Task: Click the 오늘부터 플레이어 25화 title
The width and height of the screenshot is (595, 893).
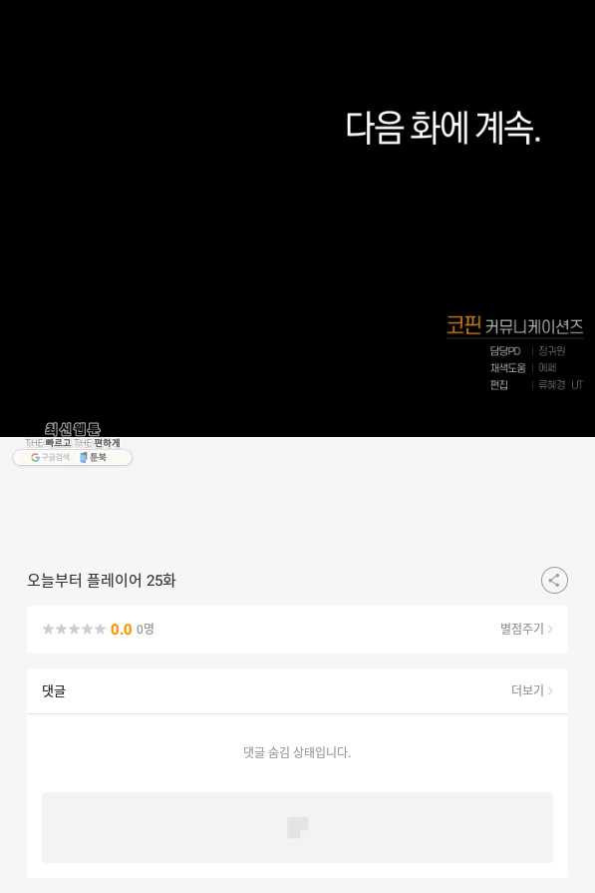Action: [102, 581]
